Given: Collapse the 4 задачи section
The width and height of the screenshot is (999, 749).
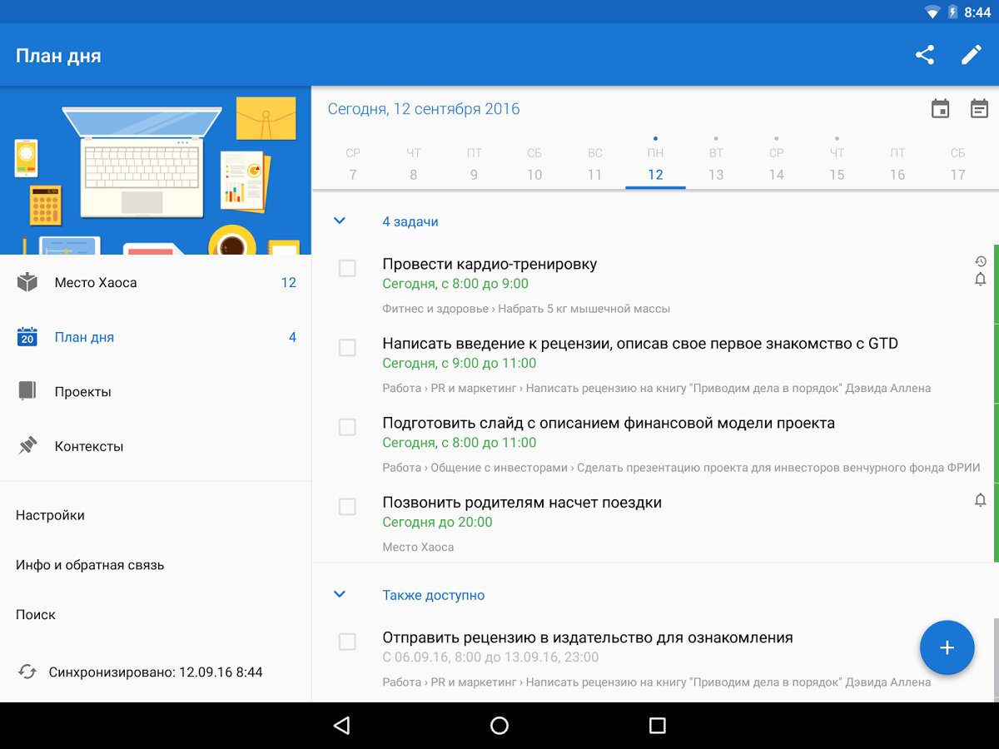Looking at the screenshot, I should [x=339, y=221].
